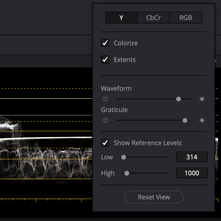Click the dim sun icon for Graticule brightness
Viewport: 221px width, 221px height.
pyautogui.click(x=105, y=121)
